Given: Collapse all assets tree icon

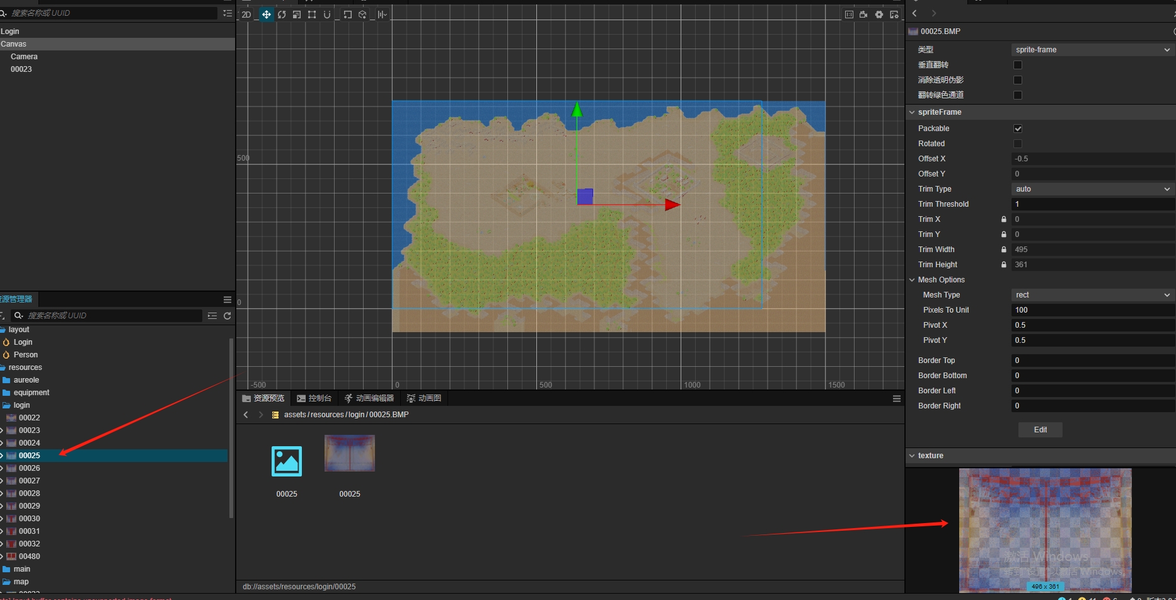Looking at the screenshot, I should click(x=212, y=316).
